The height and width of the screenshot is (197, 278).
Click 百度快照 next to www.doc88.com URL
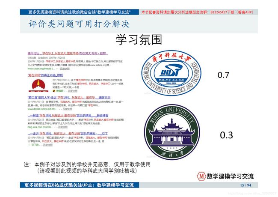coord(67,109)
